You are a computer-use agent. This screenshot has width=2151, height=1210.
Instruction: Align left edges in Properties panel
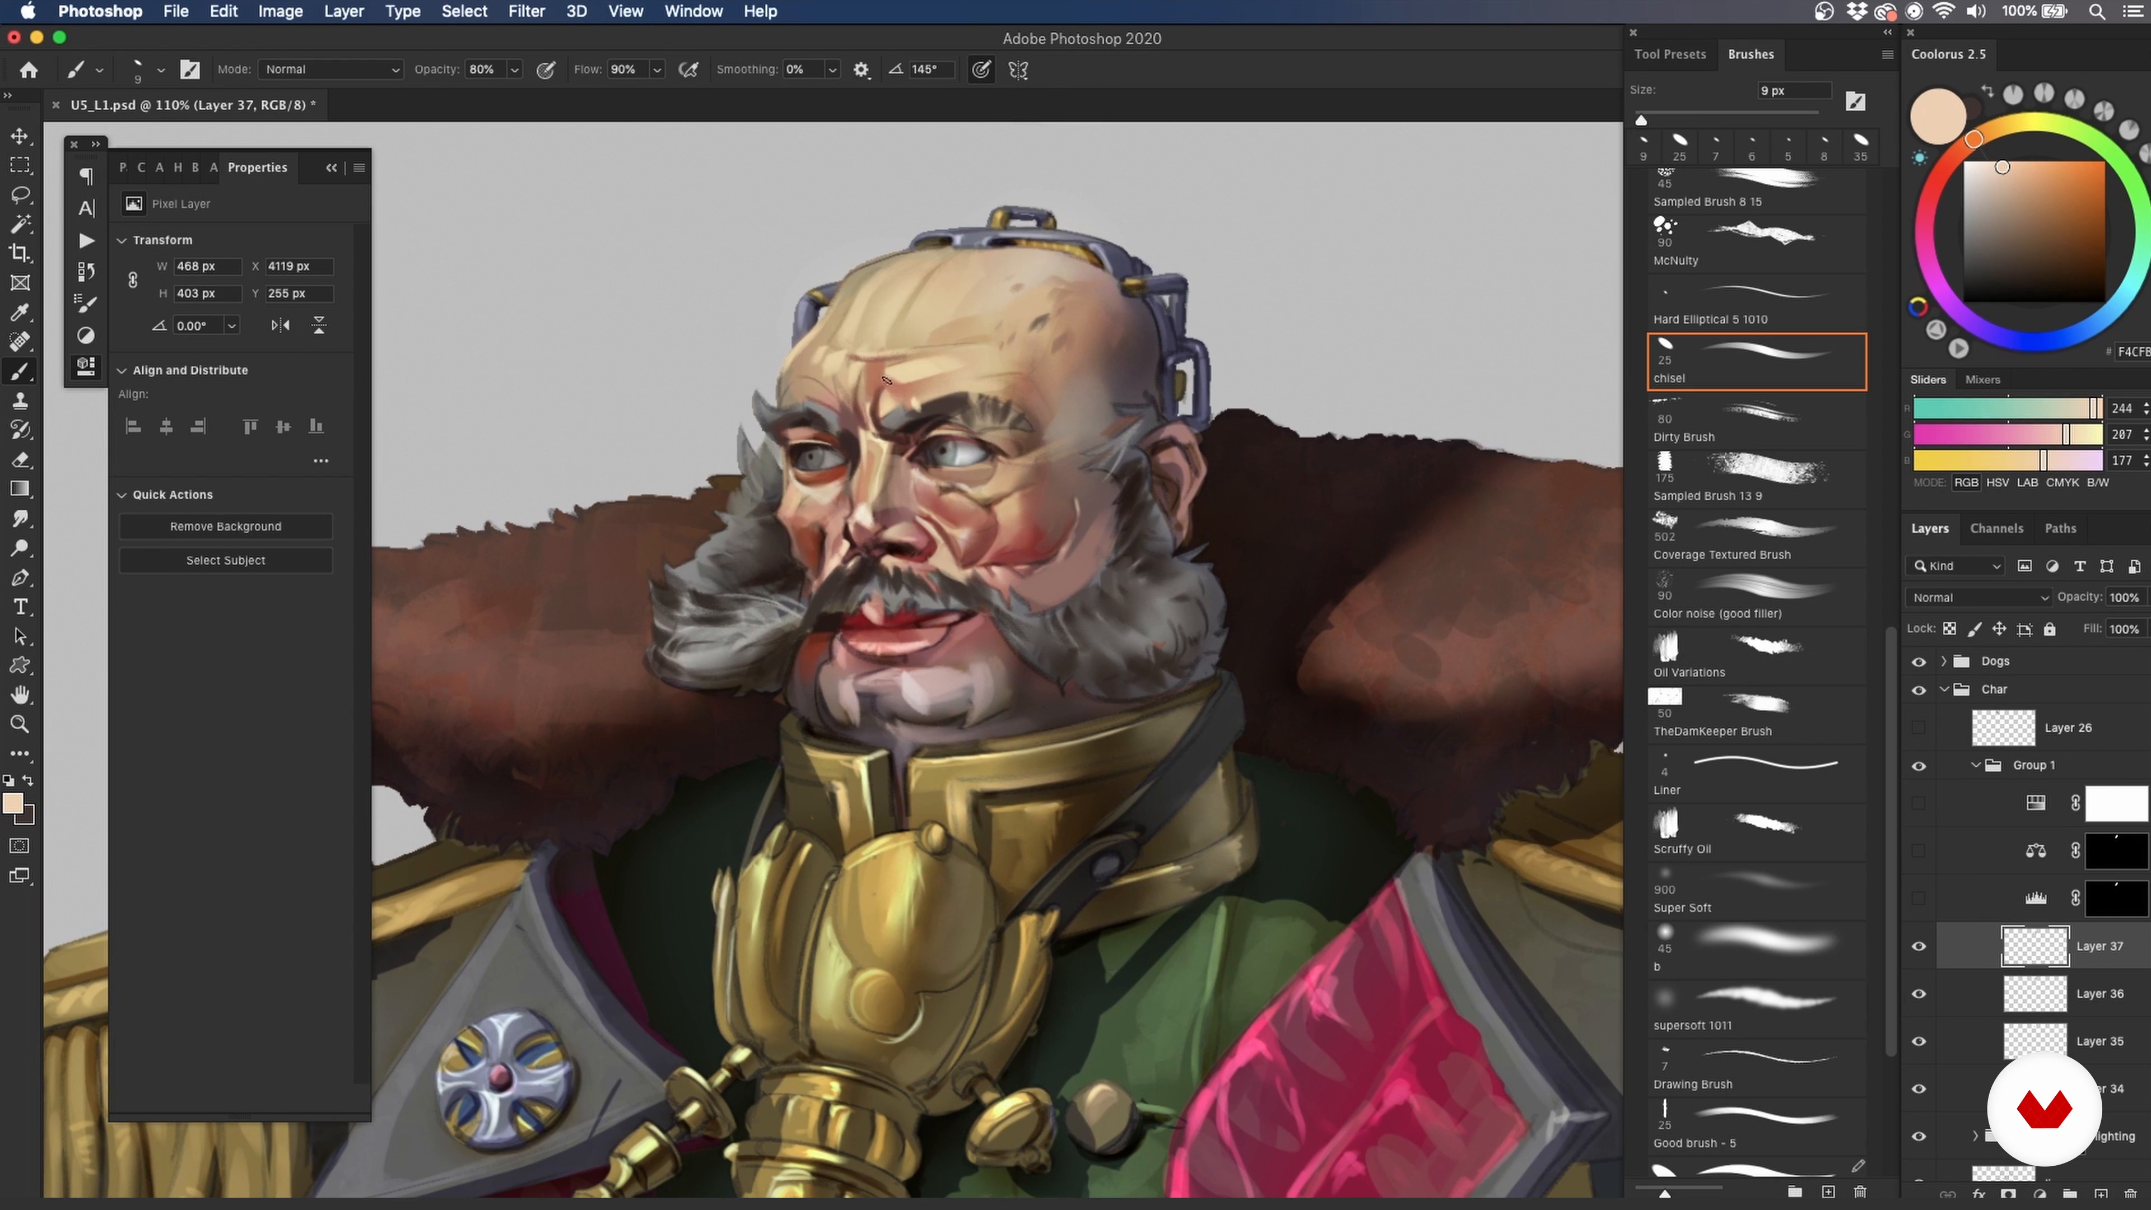click(x=133, y=427)
